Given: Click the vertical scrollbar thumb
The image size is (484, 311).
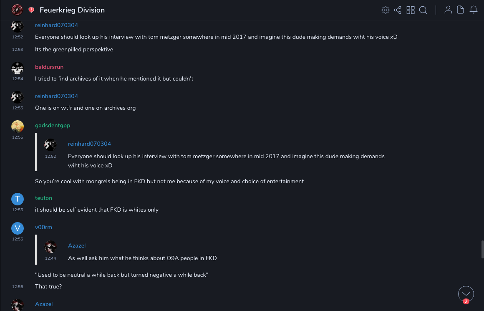Looking at the screenshot, I should 482,250.
